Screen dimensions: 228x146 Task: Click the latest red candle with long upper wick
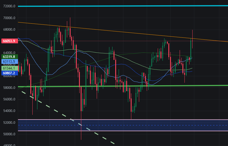tap(192, 39)
